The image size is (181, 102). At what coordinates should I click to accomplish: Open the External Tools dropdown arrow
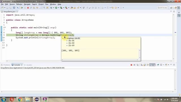69,8
